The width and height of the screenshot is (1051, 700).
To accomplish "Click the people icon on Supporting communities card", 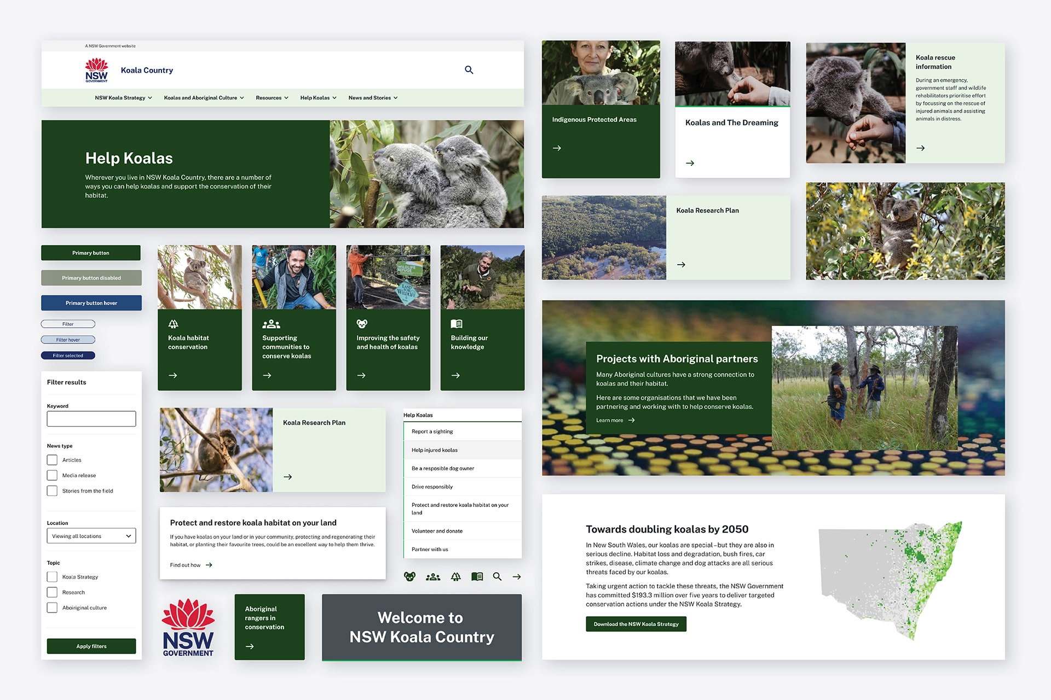I will [x=271, y=323].
